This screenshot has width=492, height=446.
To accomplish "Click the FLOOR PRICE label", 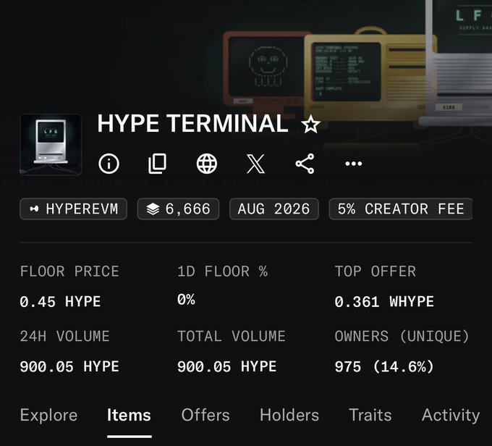I will click(69, 272).
